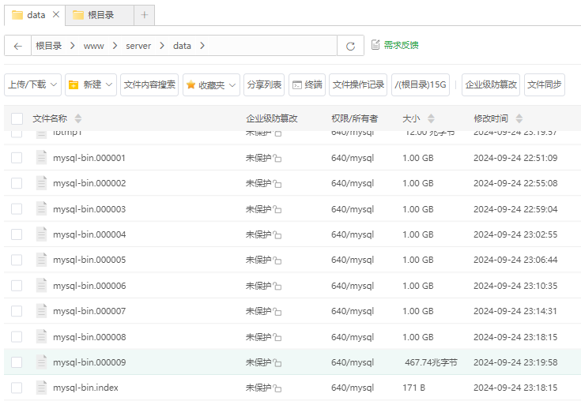This screenshot has width=581, height=401.
Task: Click the refresh icon in path bar
Action: click(350, 46)
